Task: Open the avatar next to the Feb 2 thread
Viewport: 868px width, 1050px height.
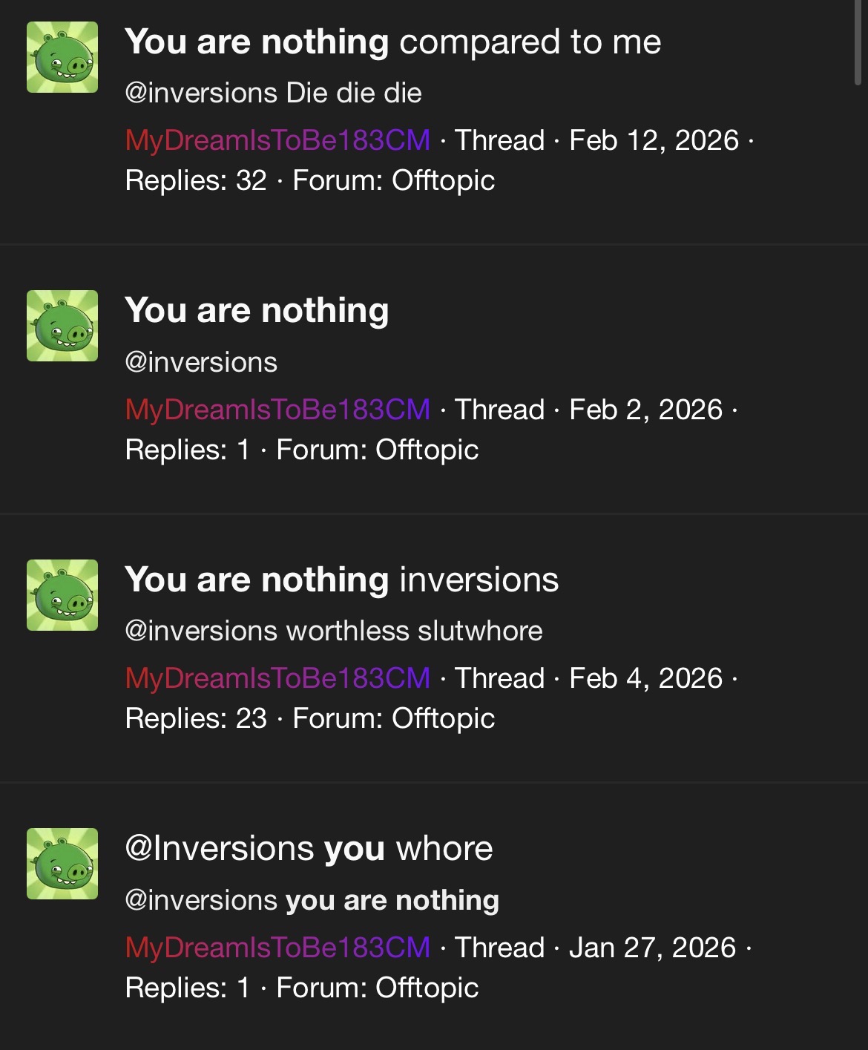Action: 62,326
